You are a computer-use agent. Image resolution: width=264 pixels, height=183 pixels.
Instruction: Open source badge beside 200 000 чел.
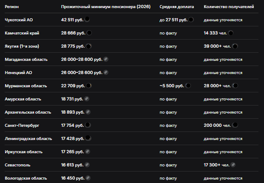click(x=235, y=125)
